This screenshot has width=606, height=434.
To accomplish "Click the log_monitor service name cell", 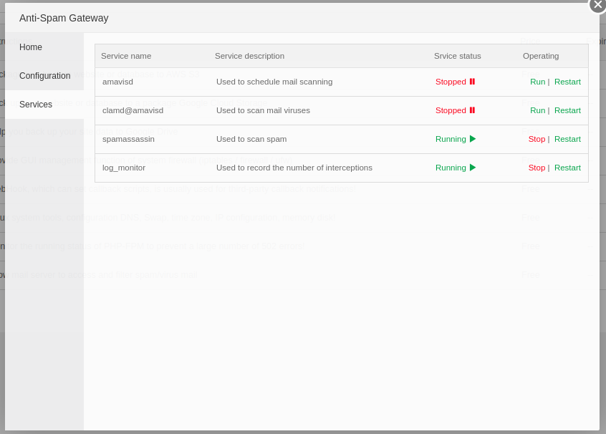I will 124,168.
